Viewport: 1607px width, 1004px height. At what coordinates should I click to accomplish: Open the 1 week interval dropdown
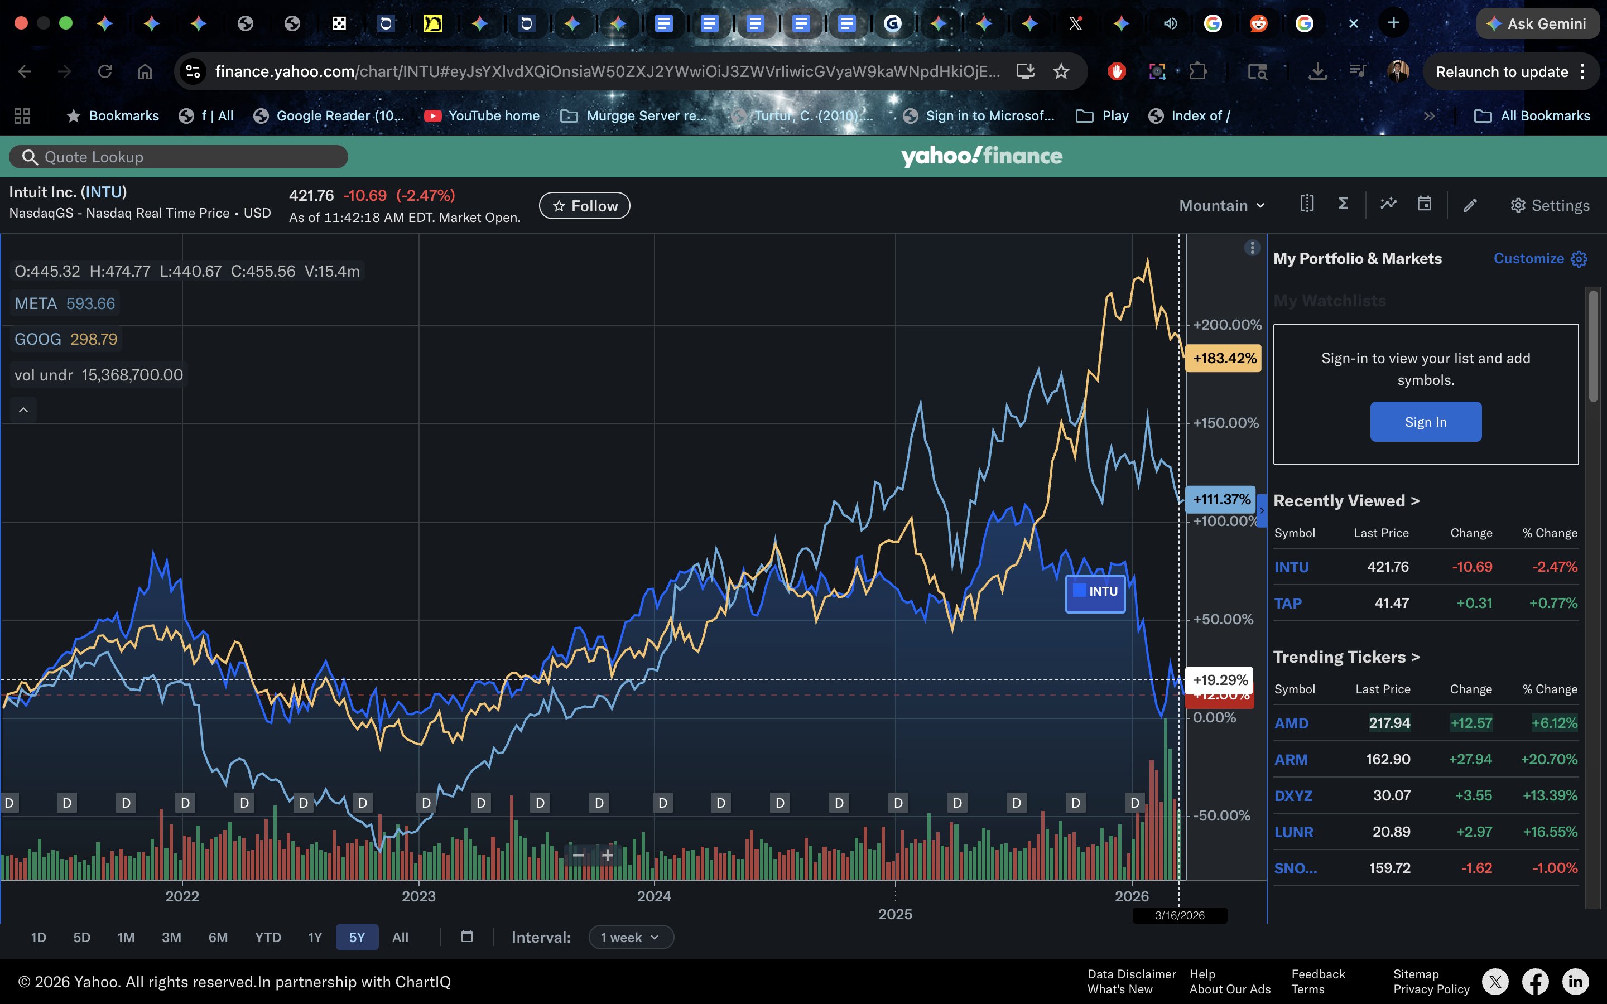coord(630,937)
